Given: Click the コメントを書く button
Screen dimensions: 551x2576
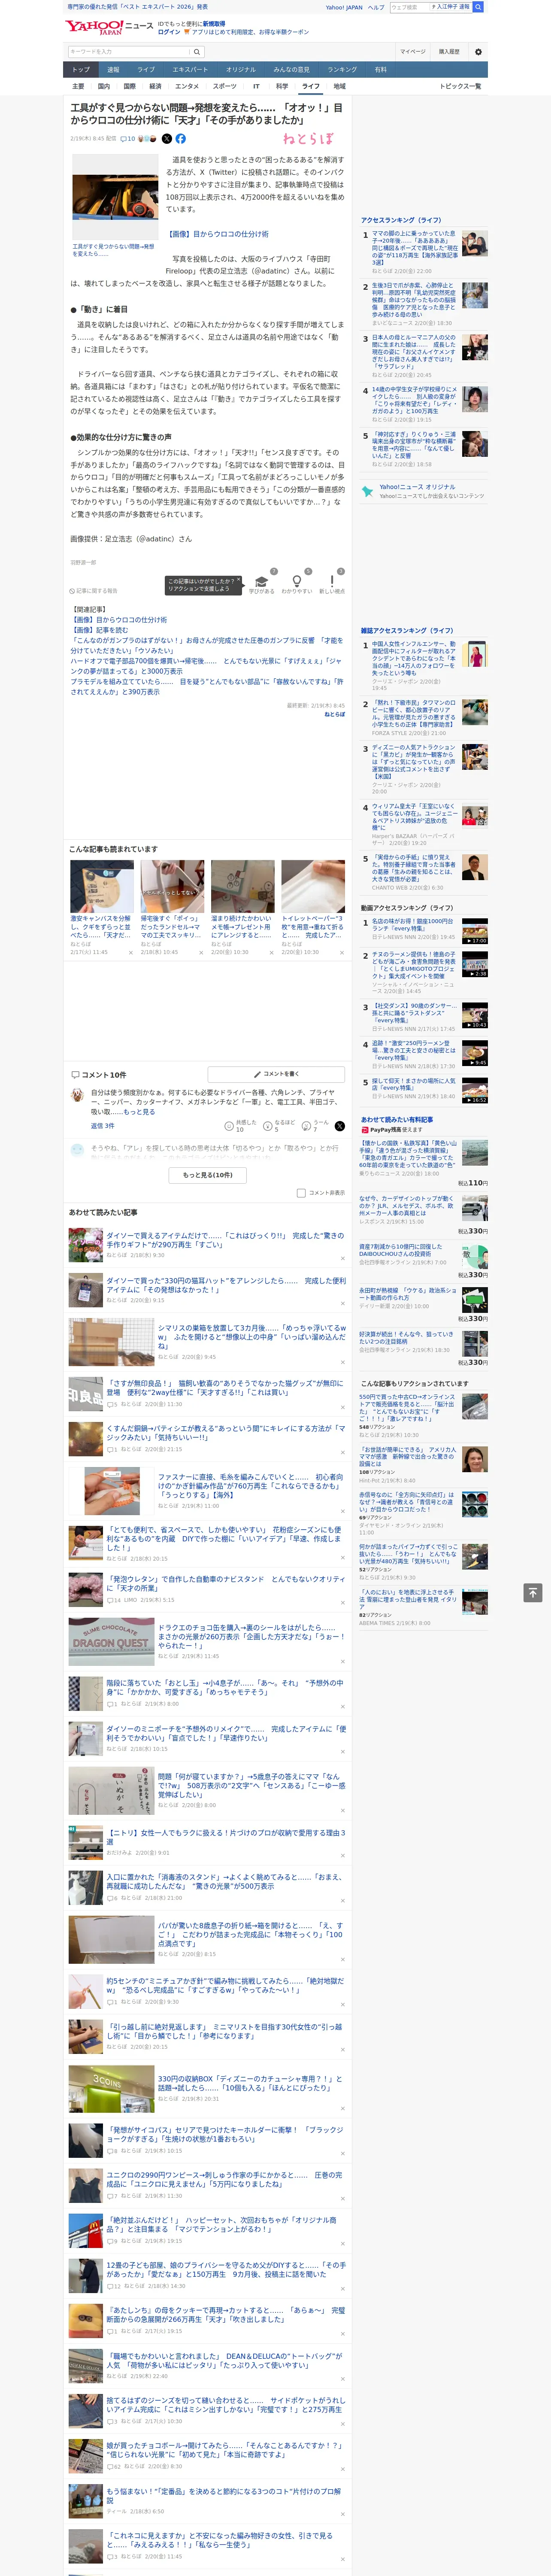Looking at the screenshot, I should point(276,1074).
